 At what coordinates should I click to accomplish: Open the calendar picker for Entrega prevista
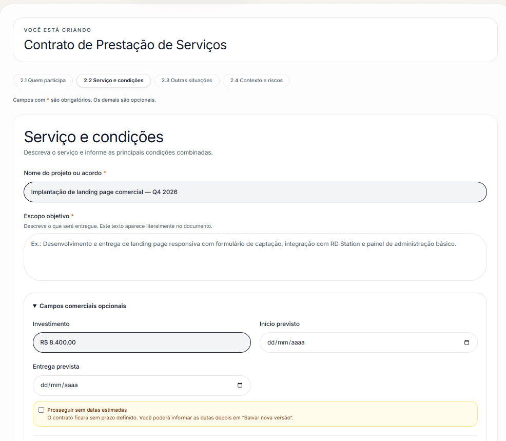point(240,385)
